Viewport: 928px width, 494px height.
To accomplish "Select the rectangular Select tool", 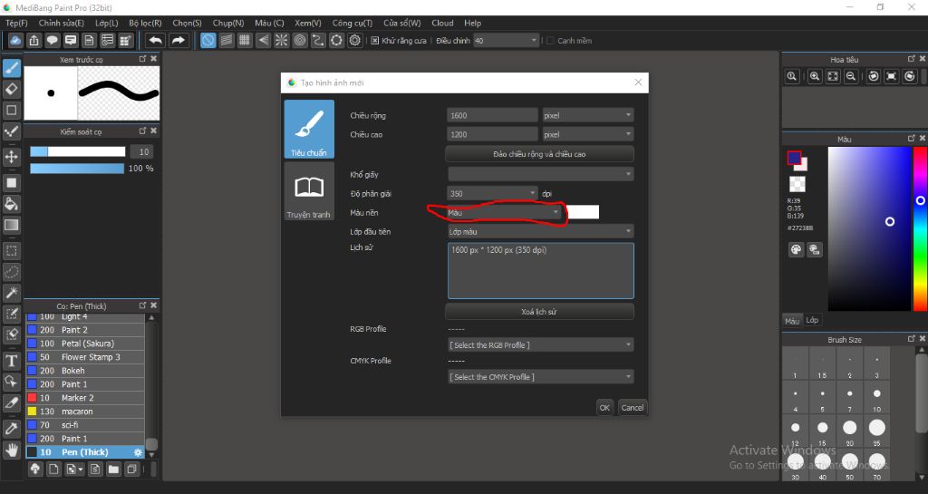I will coord(11,250).
